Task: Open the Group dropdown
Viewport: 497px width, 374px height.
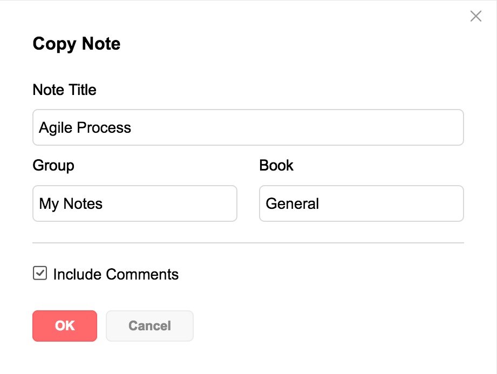Action: 135,203
